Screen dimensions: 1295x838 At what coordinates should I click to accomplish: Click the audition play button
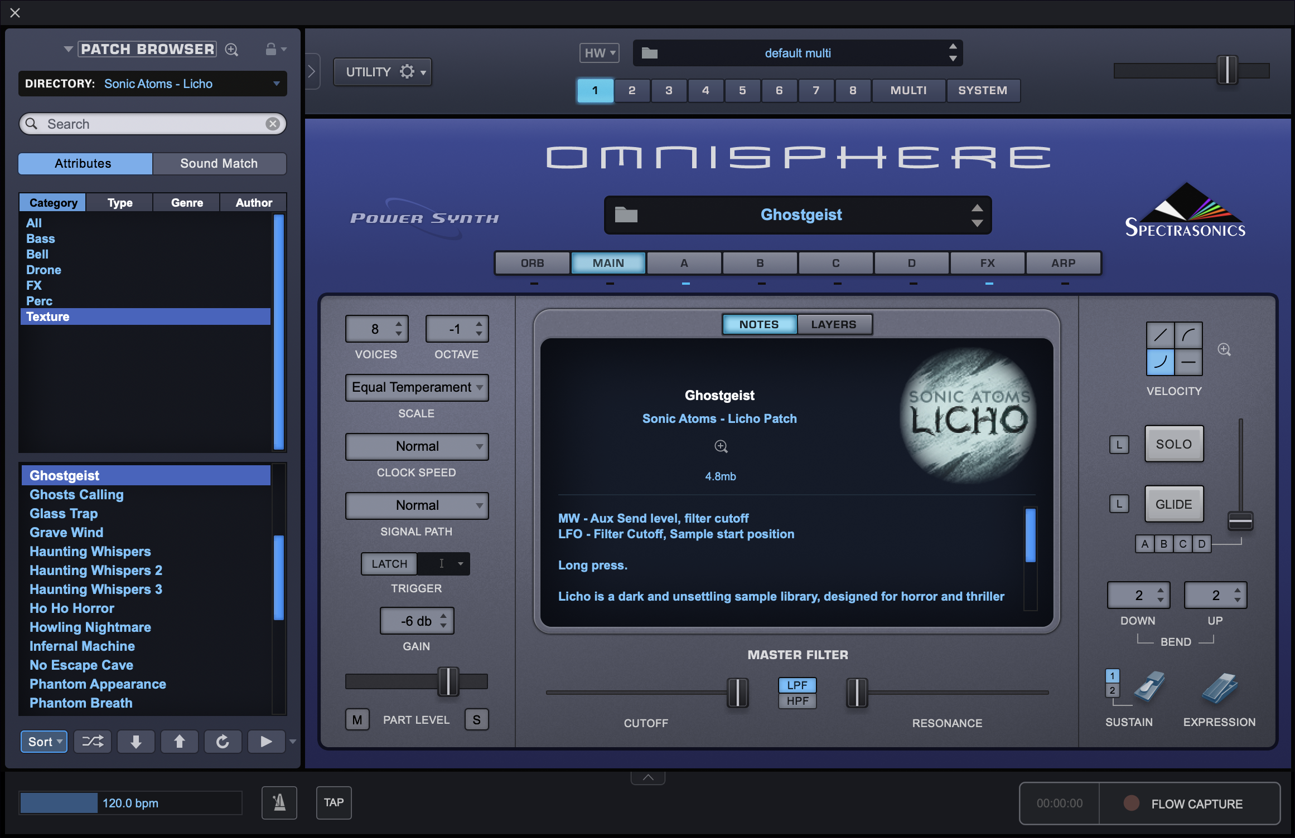[266, 742]
